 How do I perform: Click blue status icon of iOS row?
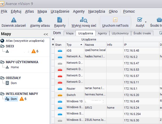[x=60, y=51]
